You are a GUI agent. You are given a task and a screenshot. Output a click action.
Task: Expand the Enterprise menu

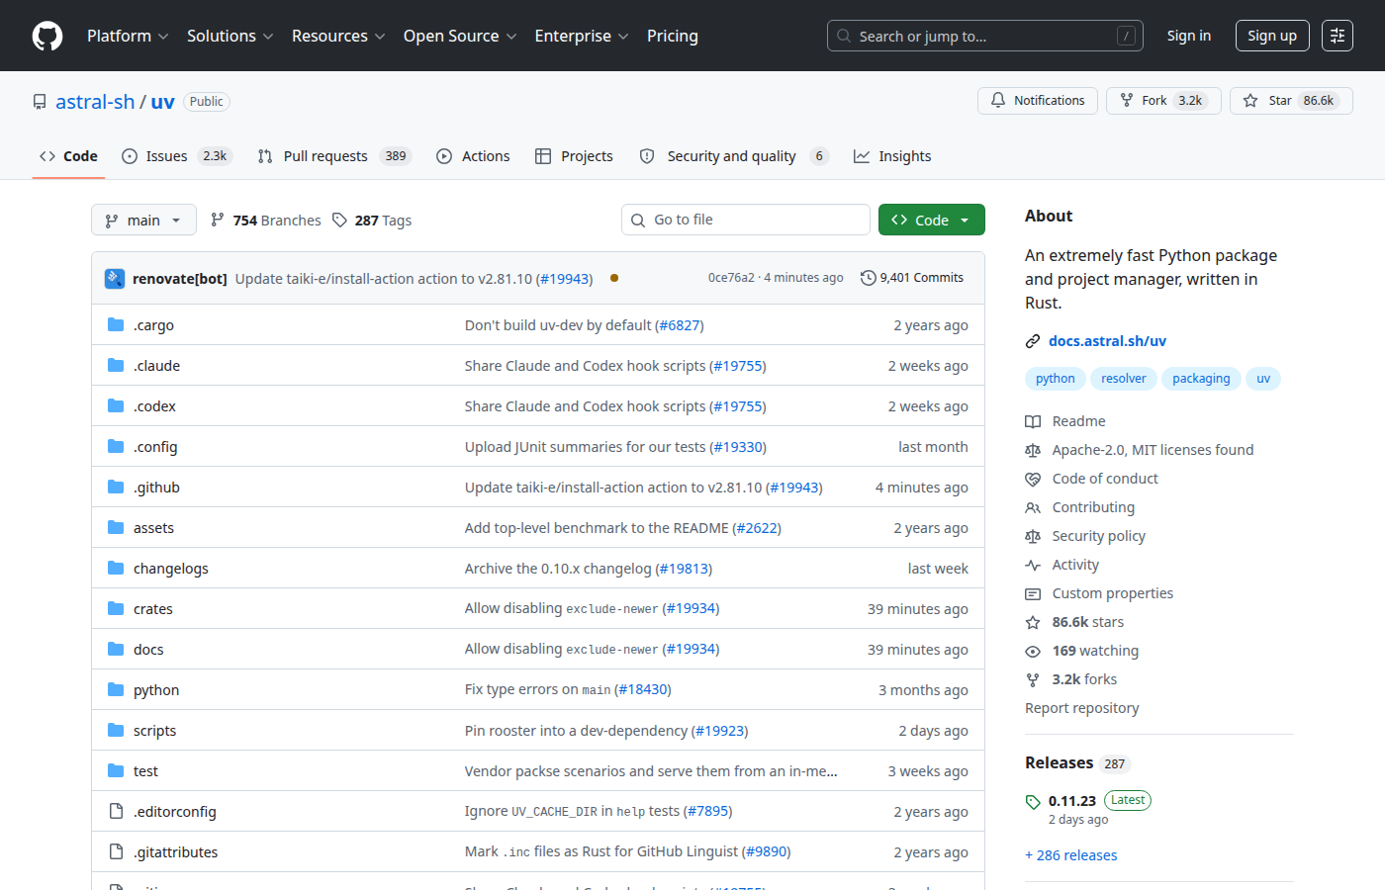[582, 36]
